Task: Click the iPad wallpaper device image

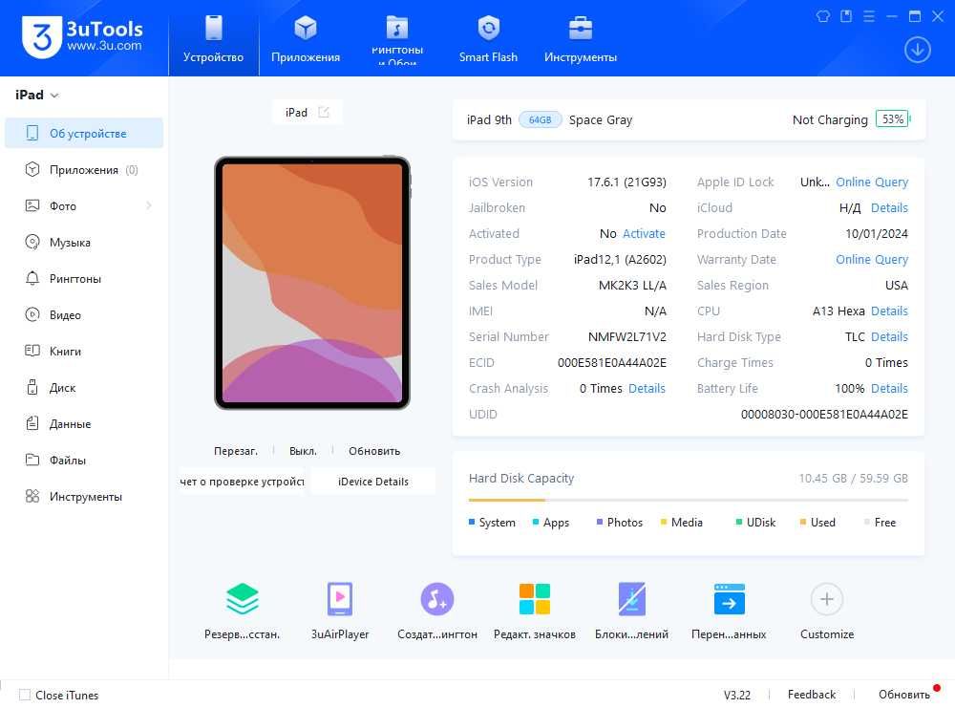Action: [312, 283]
